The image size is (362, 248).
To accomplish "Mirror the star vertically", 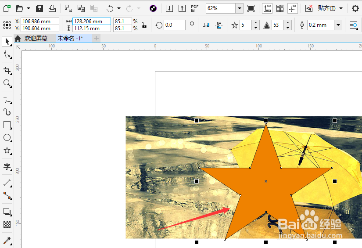I will (x=219, y=25).
